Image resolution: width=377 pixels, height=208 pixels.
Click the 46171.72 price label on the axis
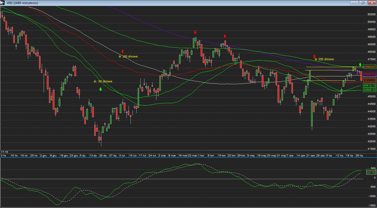(x=370, y=80)
